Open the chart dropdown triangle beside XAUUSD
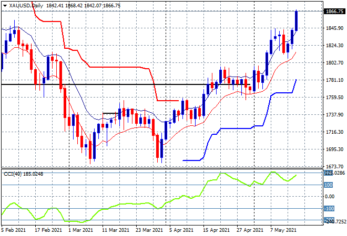 click(5, 6)
